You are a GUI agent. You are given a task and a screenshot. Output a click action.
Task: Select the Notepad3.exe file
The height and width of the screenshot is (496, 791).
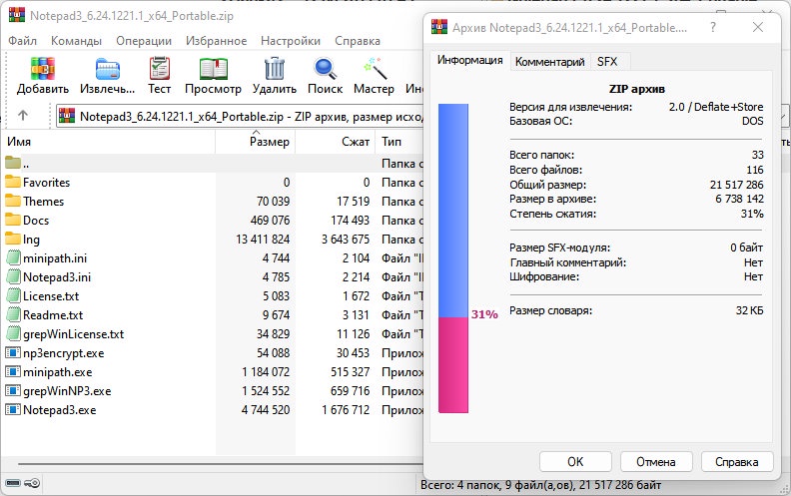pyautogui.click(x=59, y=409)
